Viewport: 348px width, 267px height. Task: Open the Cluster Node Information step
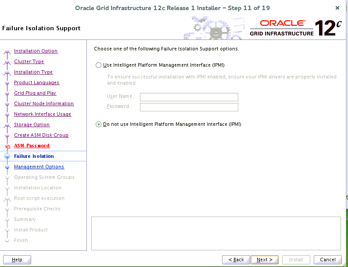(x=44, y=104)
